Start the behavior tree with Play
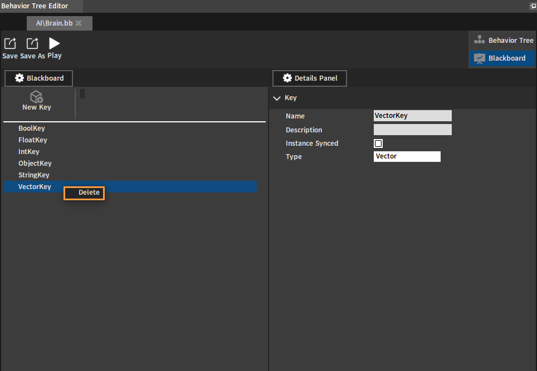This screenshot has height=371, width=537. click(x=55, y=43)
